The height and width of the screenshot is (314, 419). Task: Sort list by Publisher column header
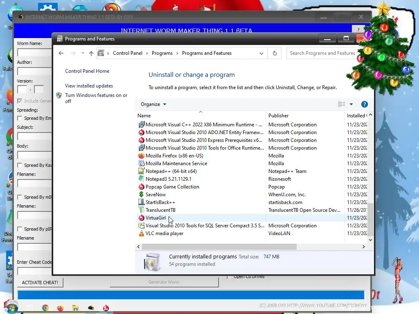coord(305,116)
